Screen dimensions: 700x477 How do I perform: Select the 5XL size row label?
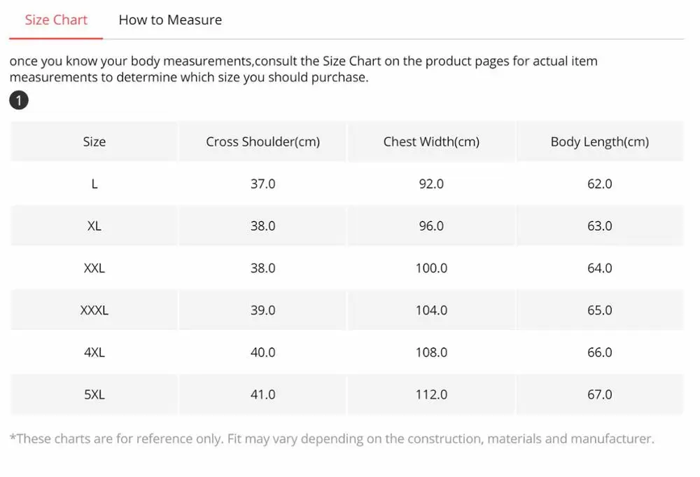click(94, 394)
